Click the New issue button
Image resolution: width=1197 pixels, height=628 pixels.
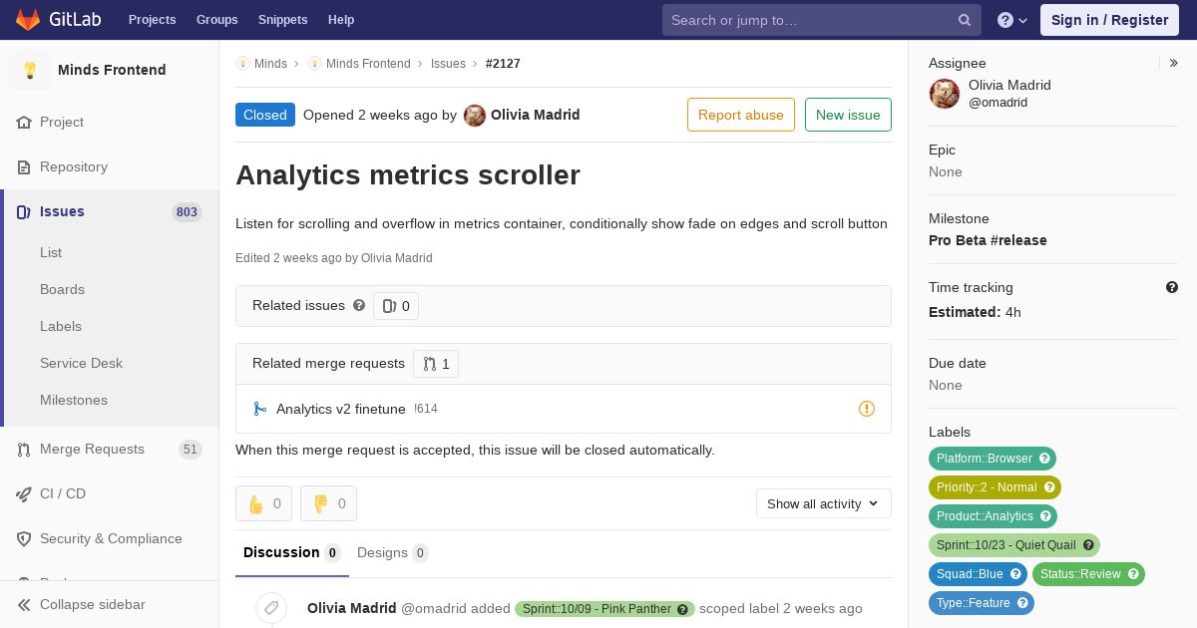[848, 115]
